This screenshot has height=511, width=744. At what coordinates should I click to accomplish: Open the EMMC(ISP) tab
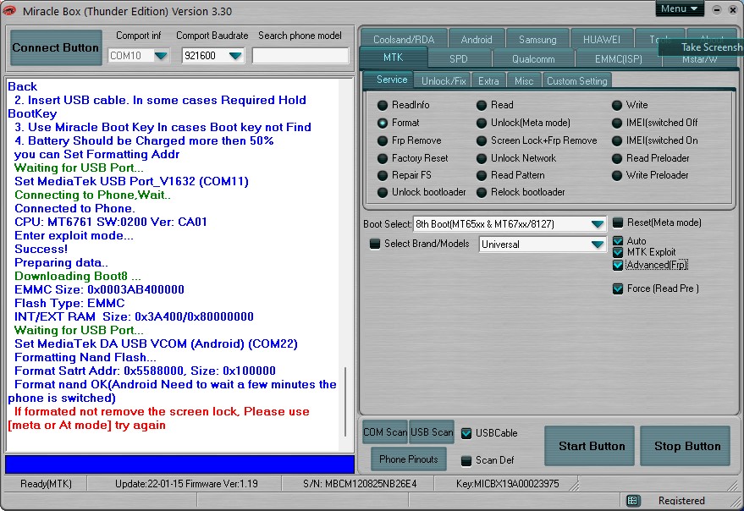pos(618,59)
